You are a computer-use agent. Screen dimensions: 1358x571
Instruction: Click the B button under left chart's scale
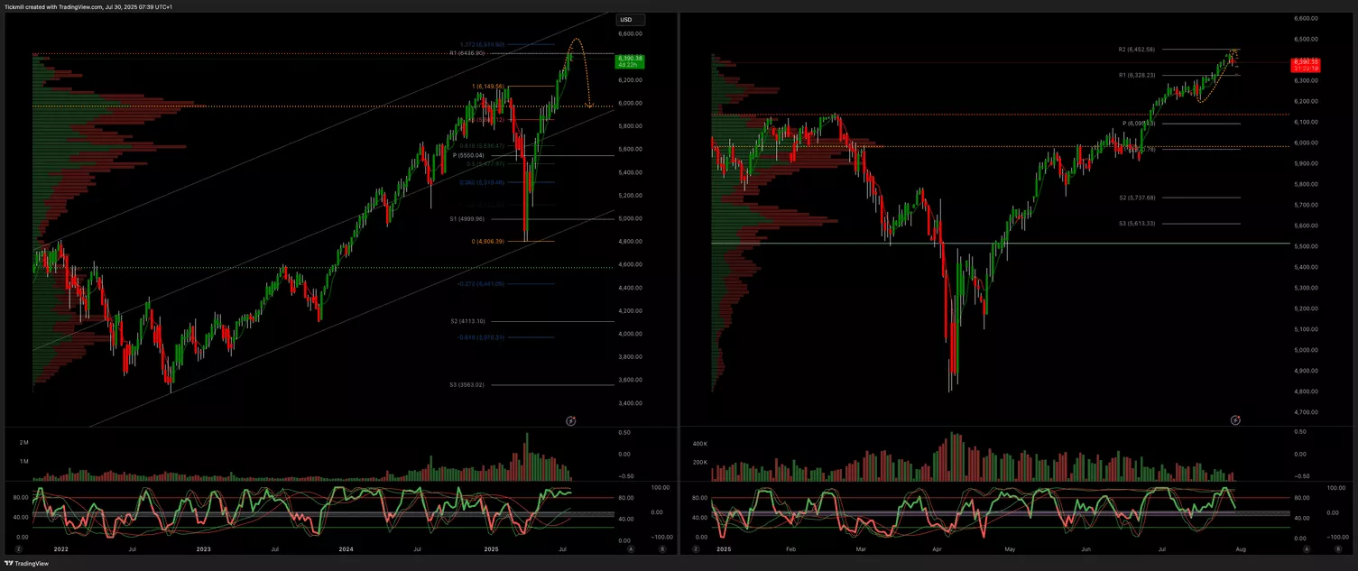(661, 548)
